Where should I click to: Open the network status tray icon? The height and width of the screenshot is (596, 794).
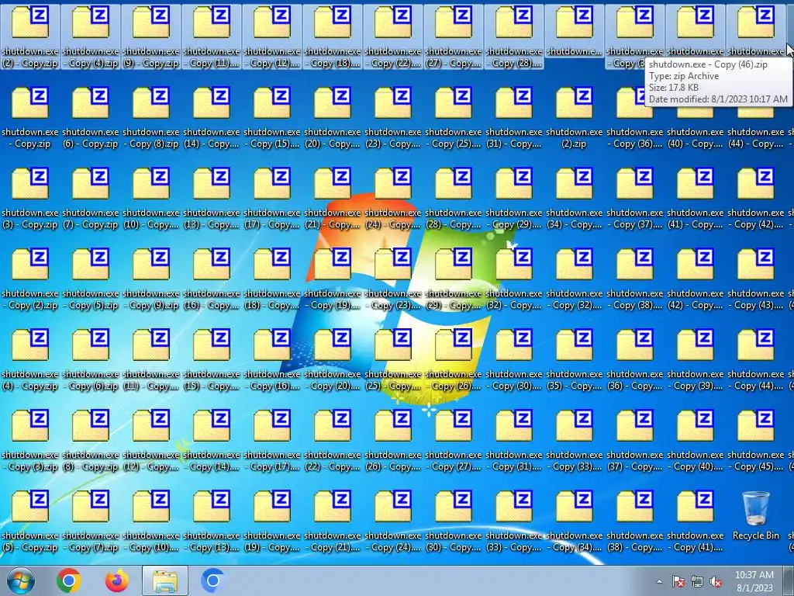pos(697,581)
